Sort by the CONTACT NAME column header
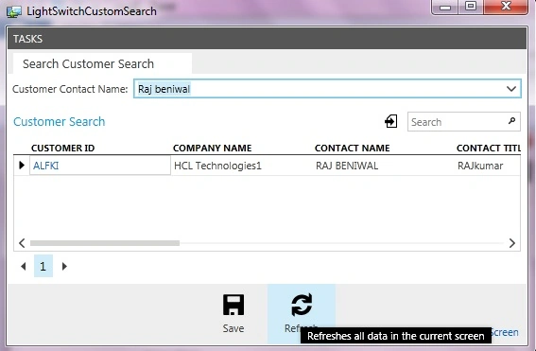Screen dimensions: 536x351 [x=352, y=149]
